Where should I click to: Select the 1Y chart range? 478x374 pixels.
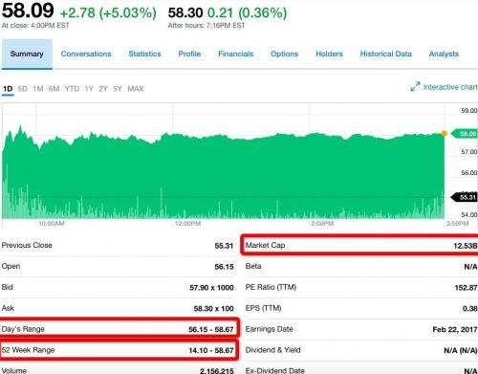point(89,89)
